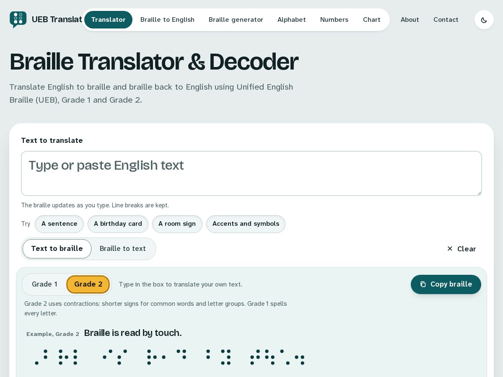The image size is (503, 377).
Task: Open the Alphabet page
Action: [292, 20]
